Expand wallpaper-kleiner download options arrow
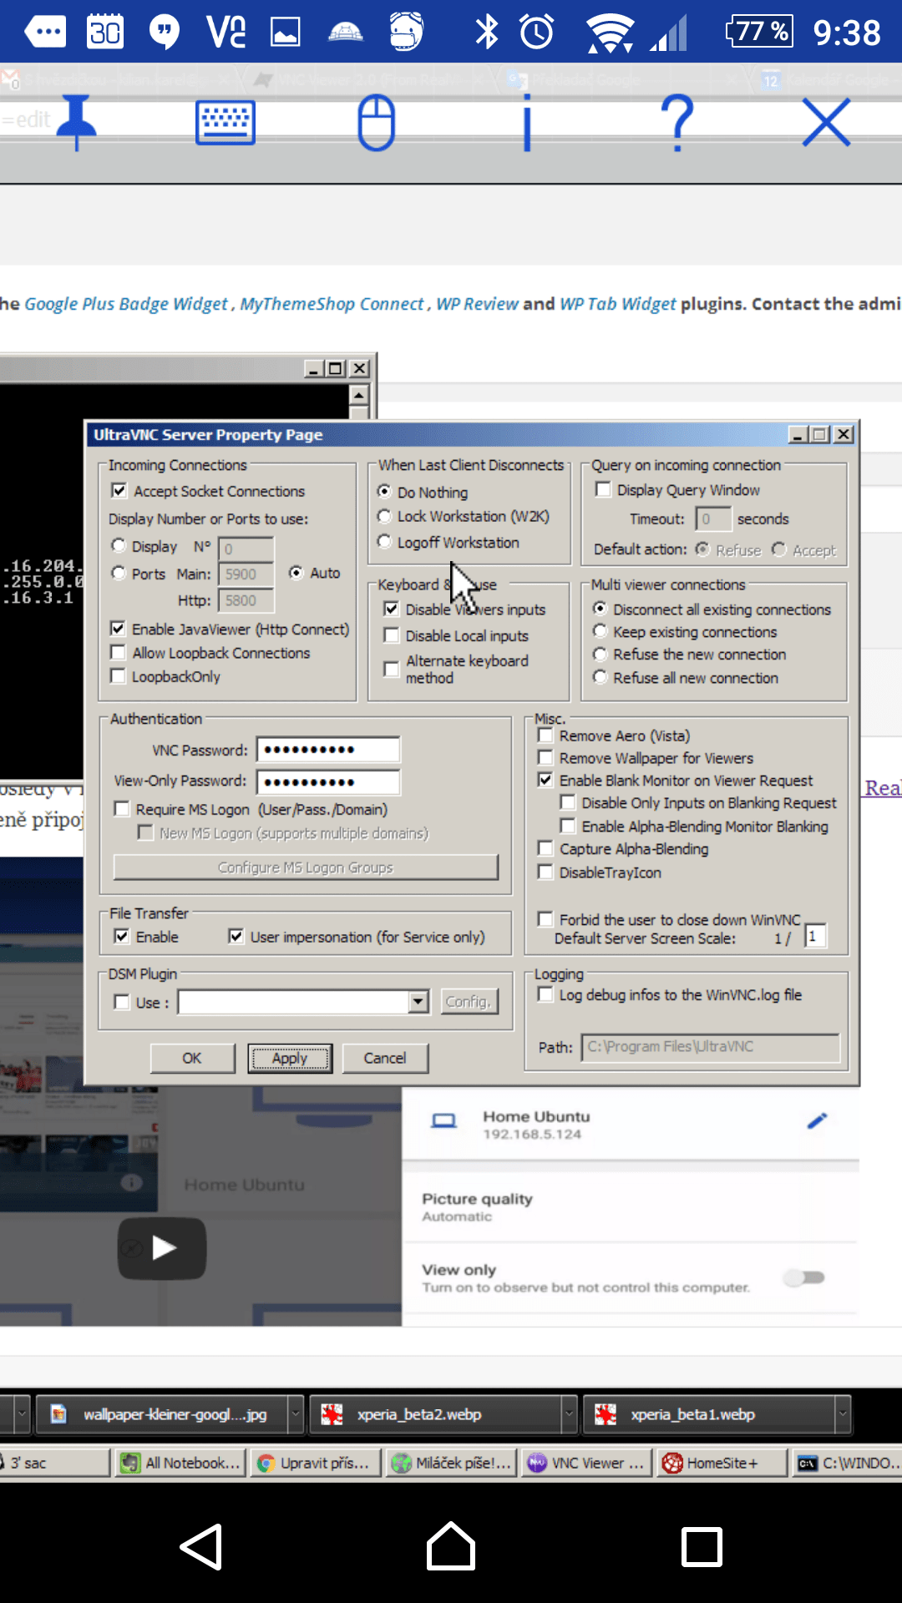 click(296, 1414)
